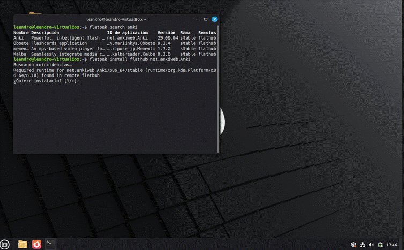Open the Linux Mint start menu
Screen dimensions: 404x250
tap(5, 244)
